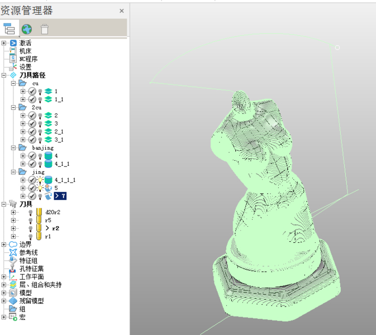Select the active tool label r2

(56, 228)
